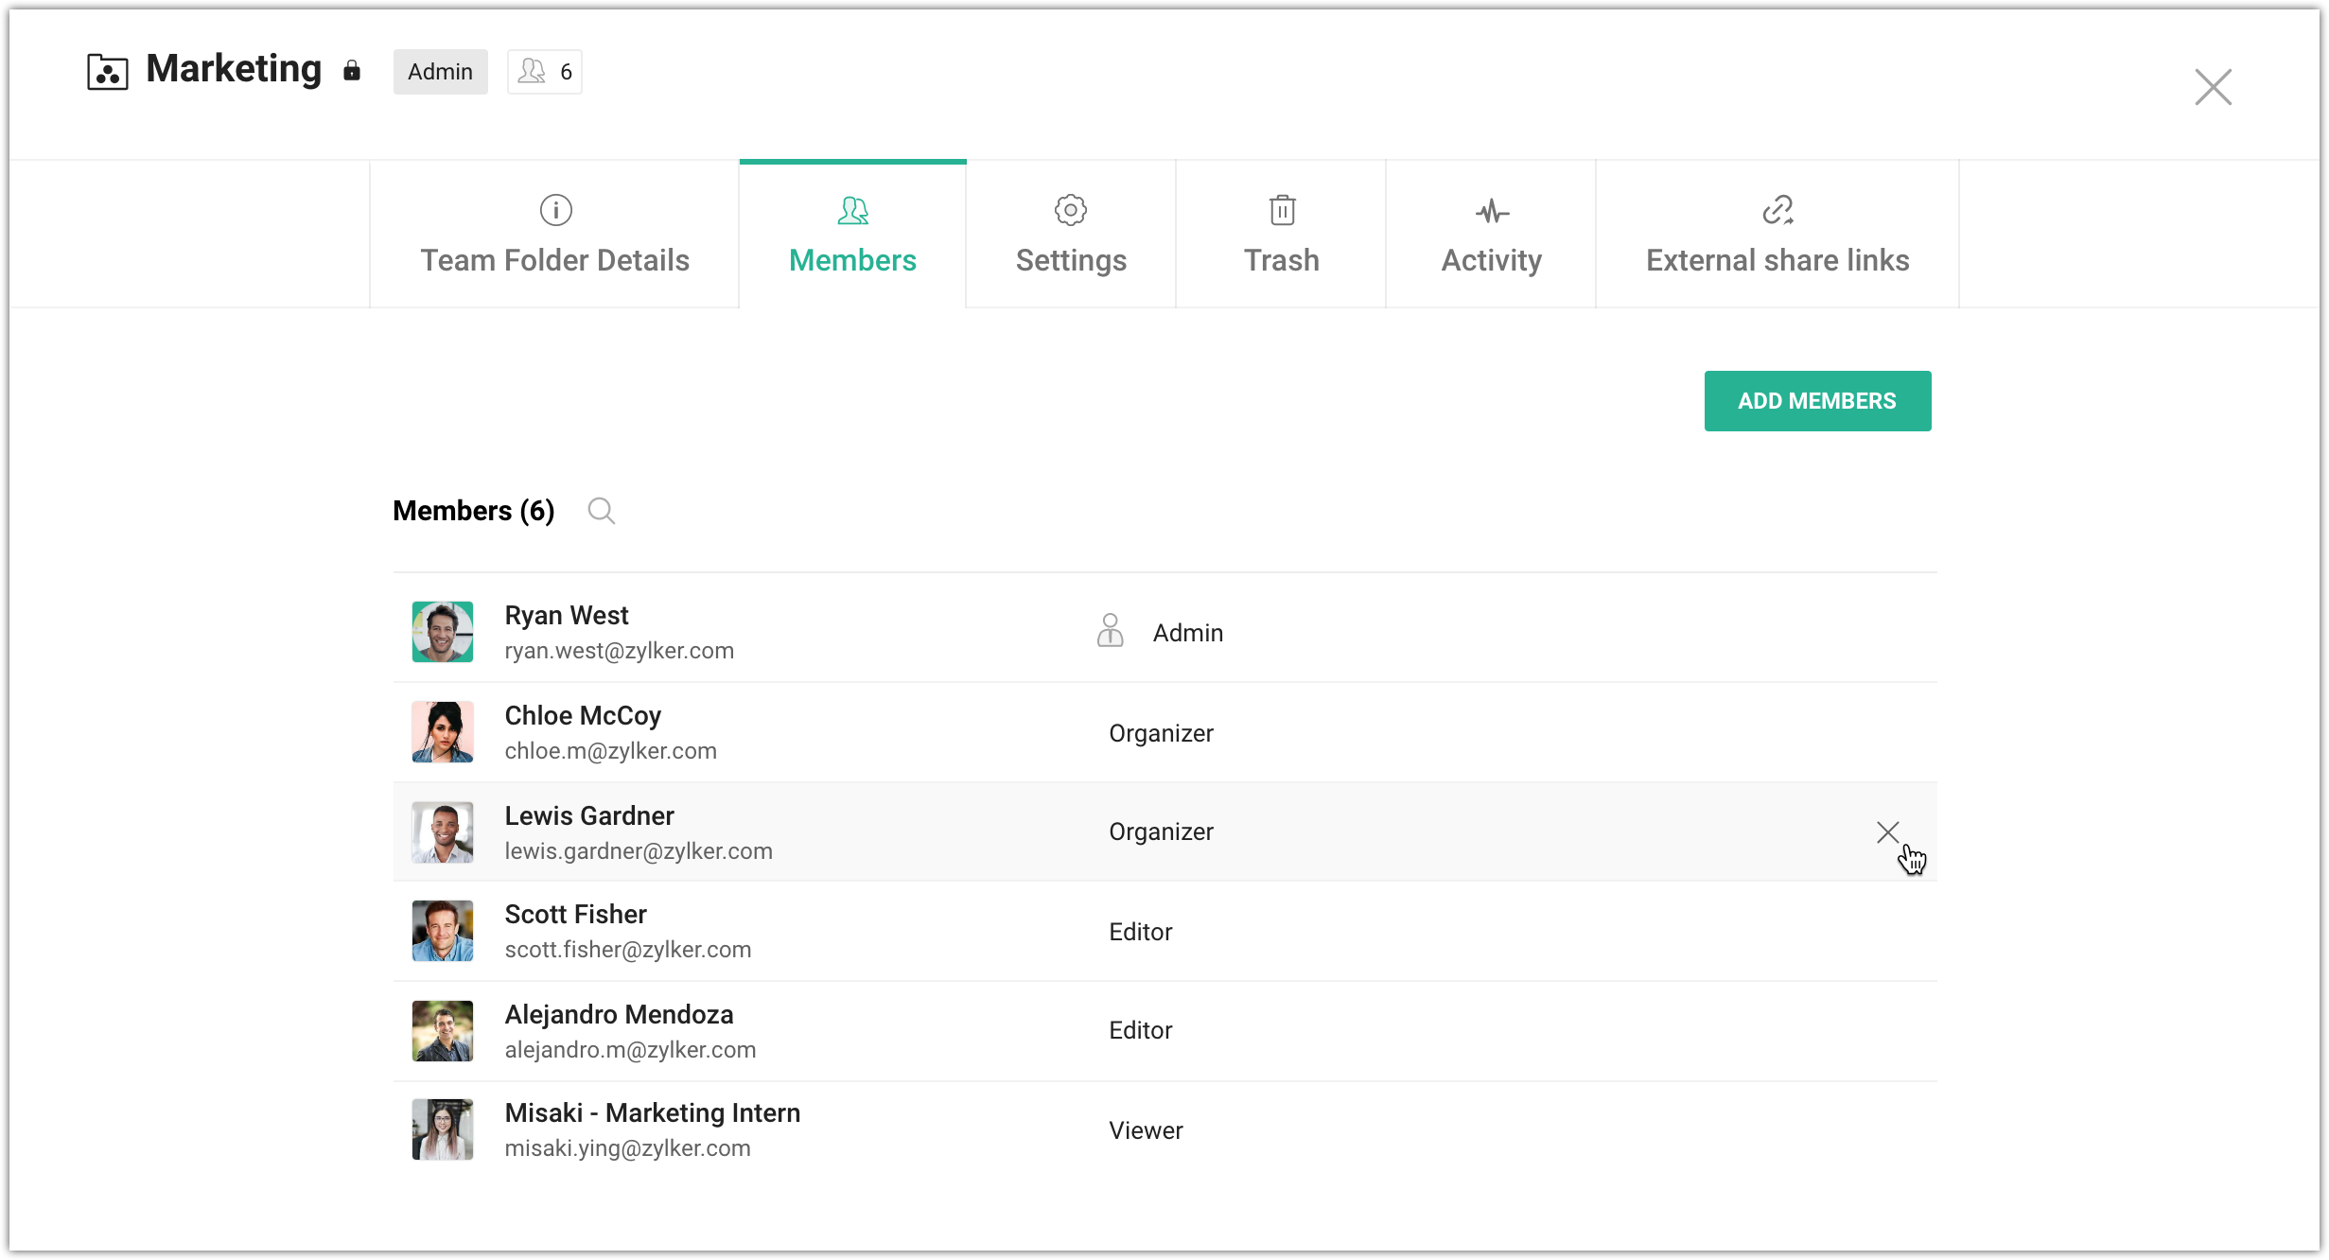Click the Marketing team folder icon
Image resolution: width=2329 pixels, height=1260 pixels.
coord(108,72)
